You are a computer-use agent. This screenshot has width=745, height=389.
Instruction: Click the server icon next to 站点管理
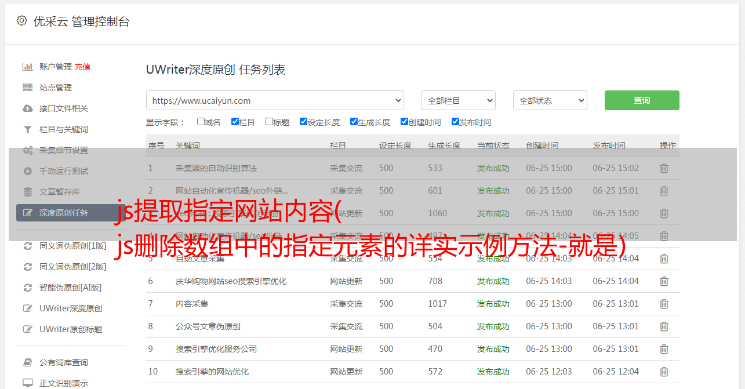point(27,88)
